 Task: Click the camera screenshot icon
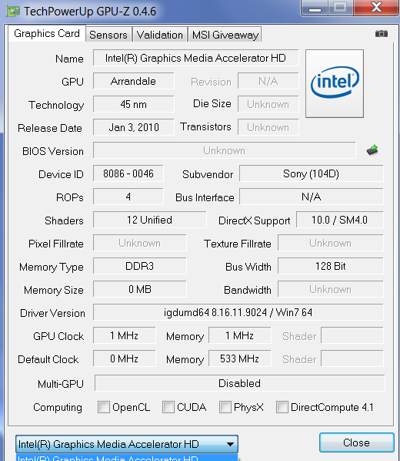[382, 33]
